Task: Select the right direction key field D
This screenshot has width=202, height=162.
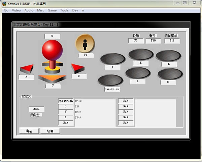Action: click(x=79, y=76)
